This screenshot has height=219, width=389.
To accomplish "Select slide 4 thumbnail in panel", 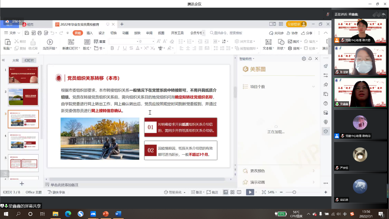I will (x=23, y=141).
